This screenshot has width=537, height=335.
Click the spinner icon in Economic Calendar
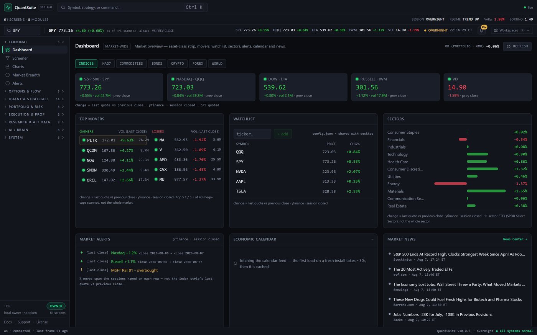pyautogui.click(x=236, y=263)
